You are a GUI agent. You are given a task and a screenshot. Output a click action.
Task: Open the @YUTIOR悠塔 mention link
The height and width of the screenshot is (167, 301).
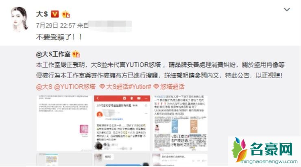75,87
